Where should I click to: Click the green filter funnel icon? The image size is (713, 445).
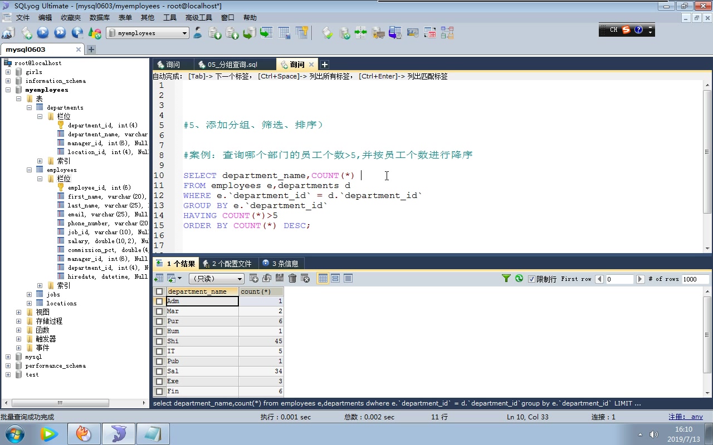coord(506,278)
